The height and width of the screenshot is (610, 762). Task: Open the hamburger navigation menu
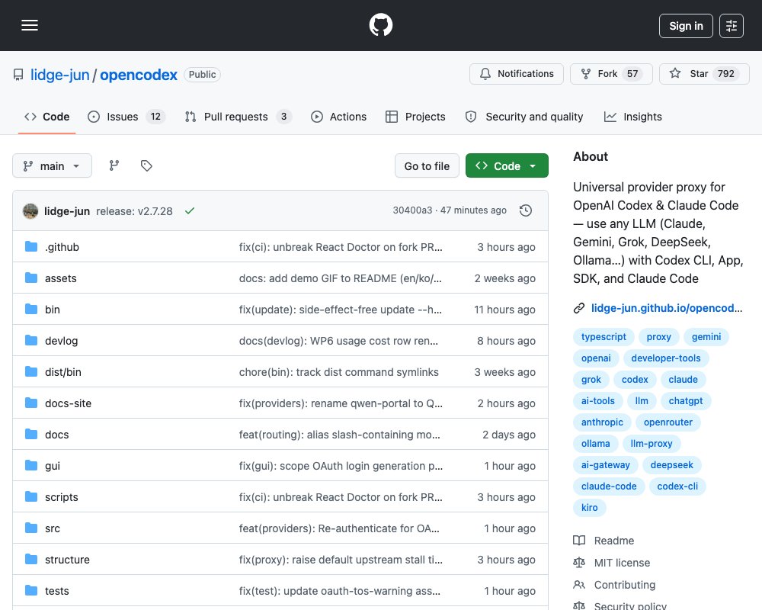(30, 25)
